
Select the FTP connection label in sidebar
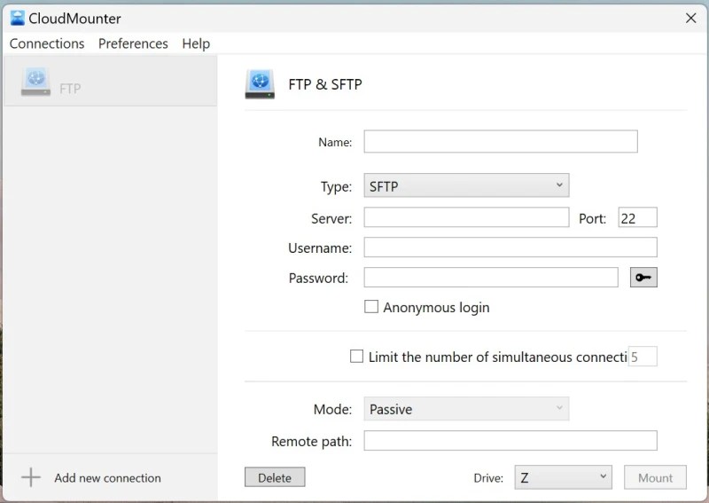[x=70, y=89]
